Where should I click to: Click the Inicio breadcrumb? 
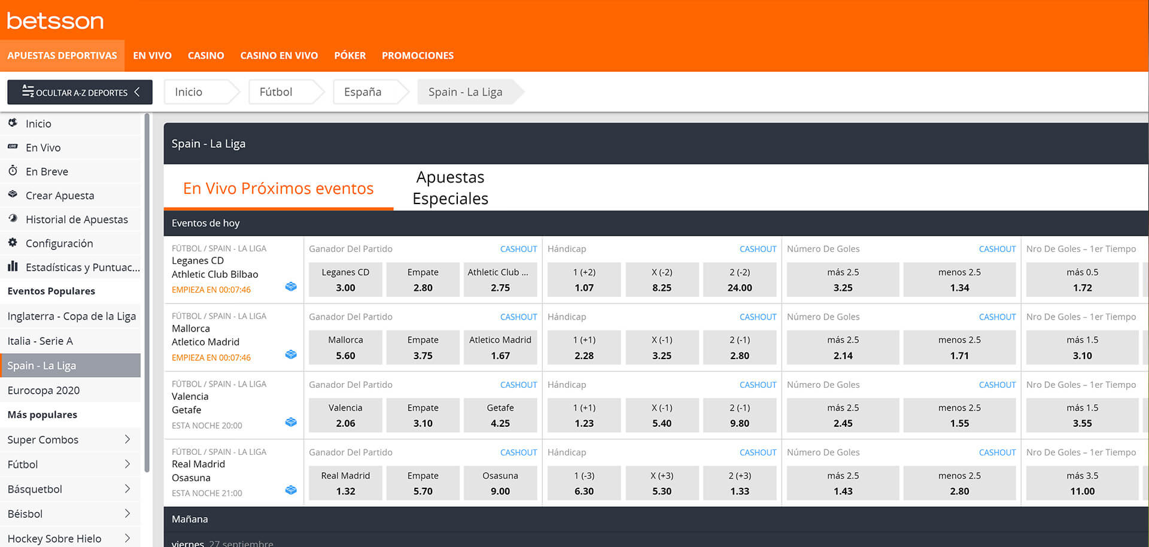(202, 92)
